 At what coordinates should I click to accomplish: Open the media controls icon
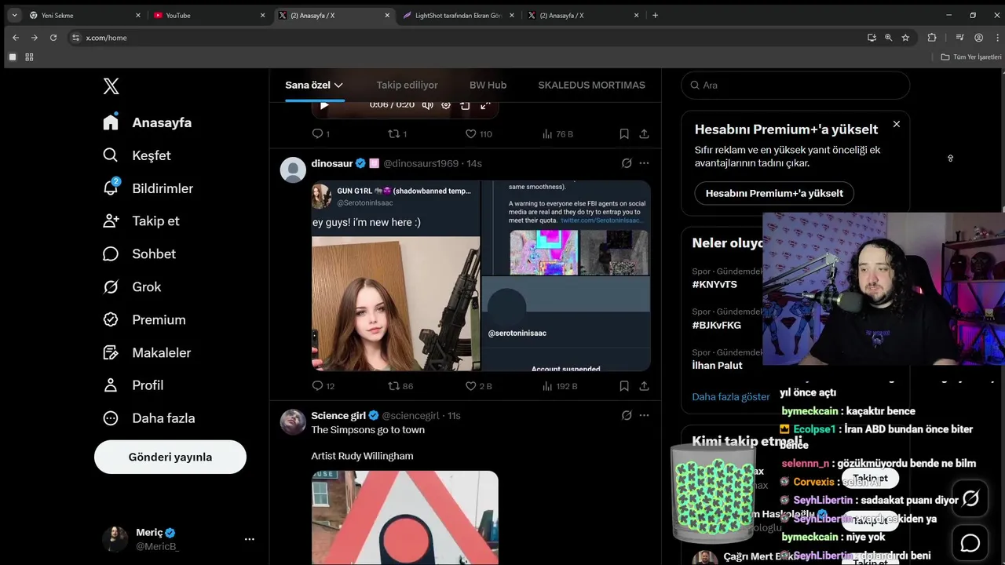click(x=959, y=38)
